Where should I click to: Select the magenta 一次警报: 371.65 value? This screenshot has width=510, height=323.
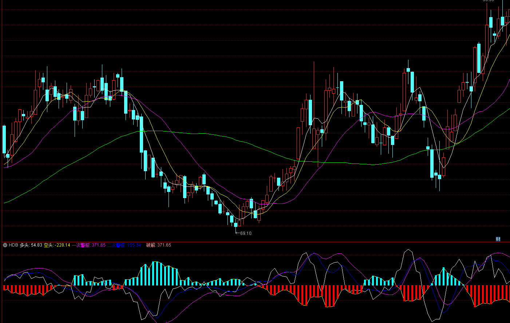click(x=88, y=245)
